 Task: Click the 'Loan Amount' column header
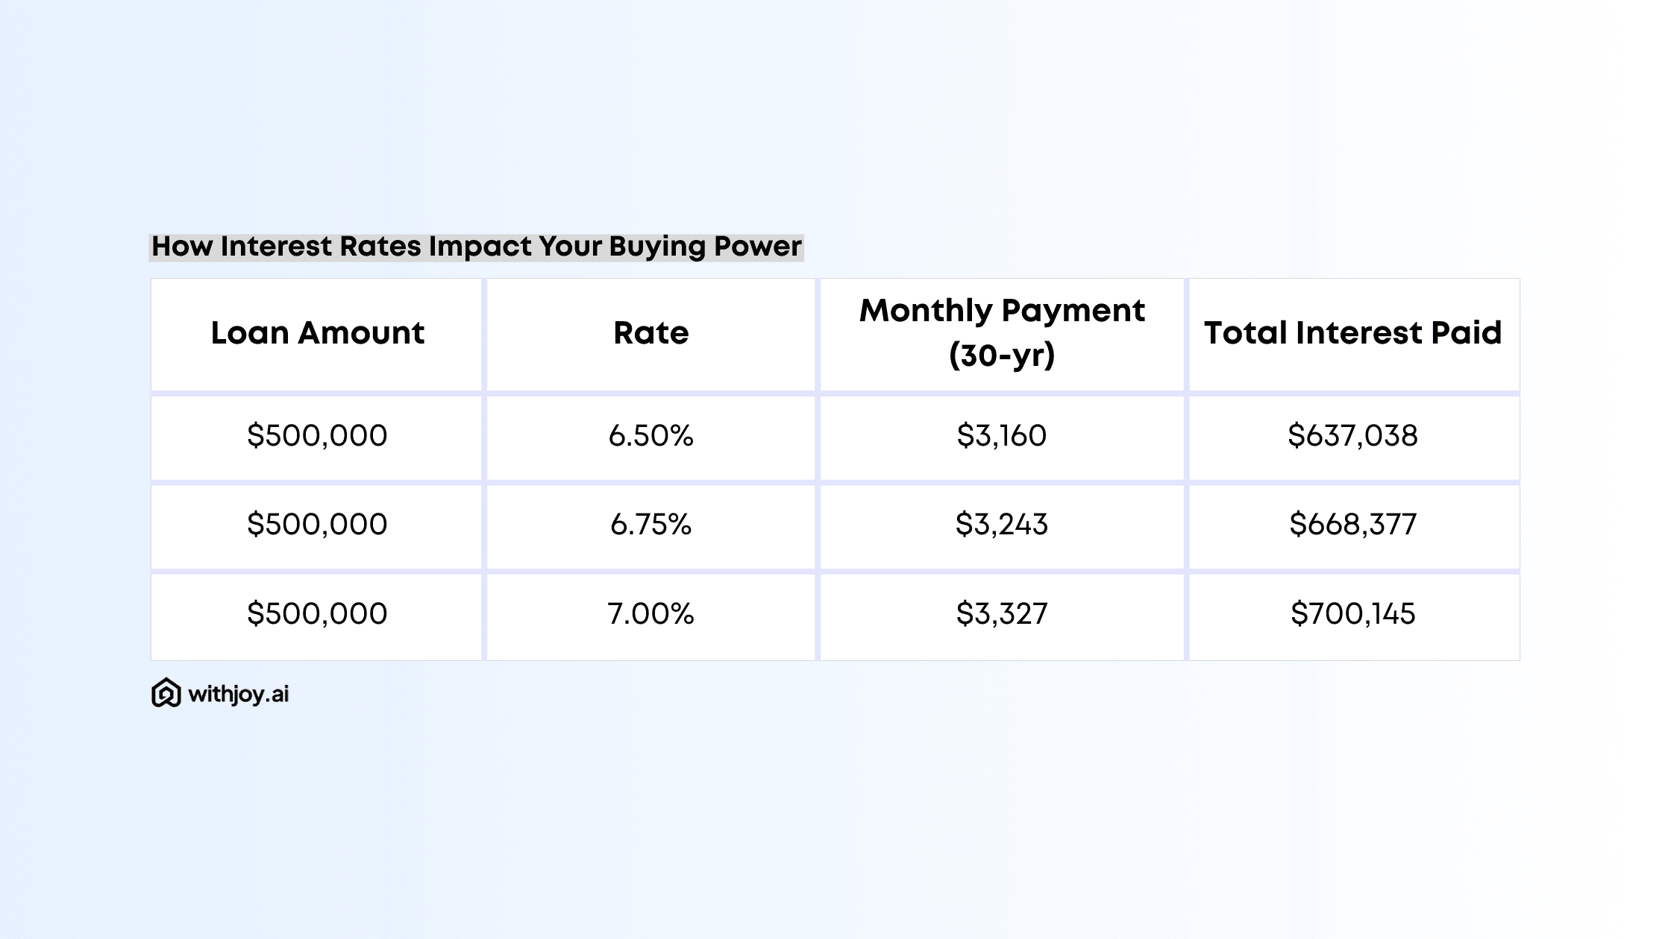pos(317,333)
